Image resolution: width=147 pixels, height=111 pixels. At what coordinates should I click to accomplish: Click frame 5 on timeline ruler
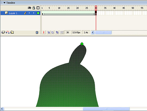[49, 8]
